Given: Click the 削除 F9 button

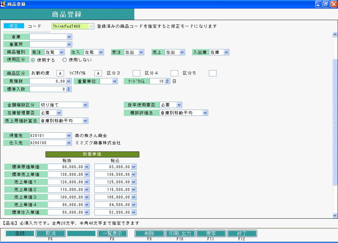Looking at the screenshot, I should (x=150, y=233).
